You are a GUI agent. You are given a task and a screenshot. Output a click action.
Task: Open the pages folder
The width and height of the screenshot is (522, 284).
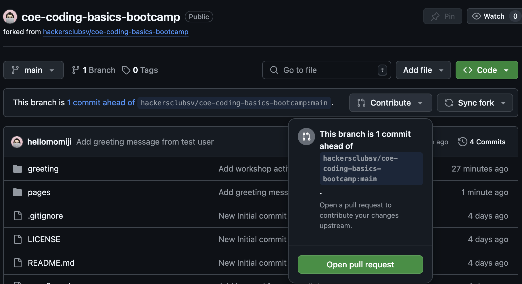(39, 192)
